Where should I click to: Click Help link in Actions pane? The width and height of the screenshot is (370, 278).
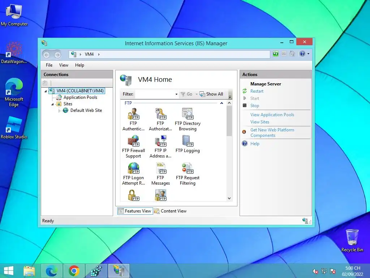(255, 144)
